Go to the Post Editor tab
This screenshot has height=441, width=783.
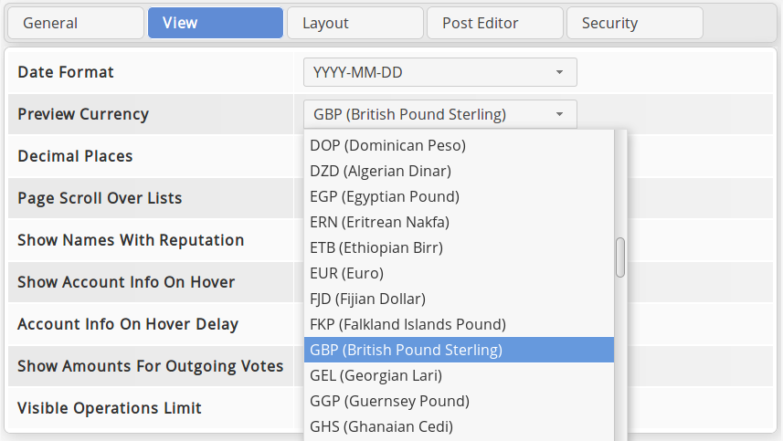point(493,23)
